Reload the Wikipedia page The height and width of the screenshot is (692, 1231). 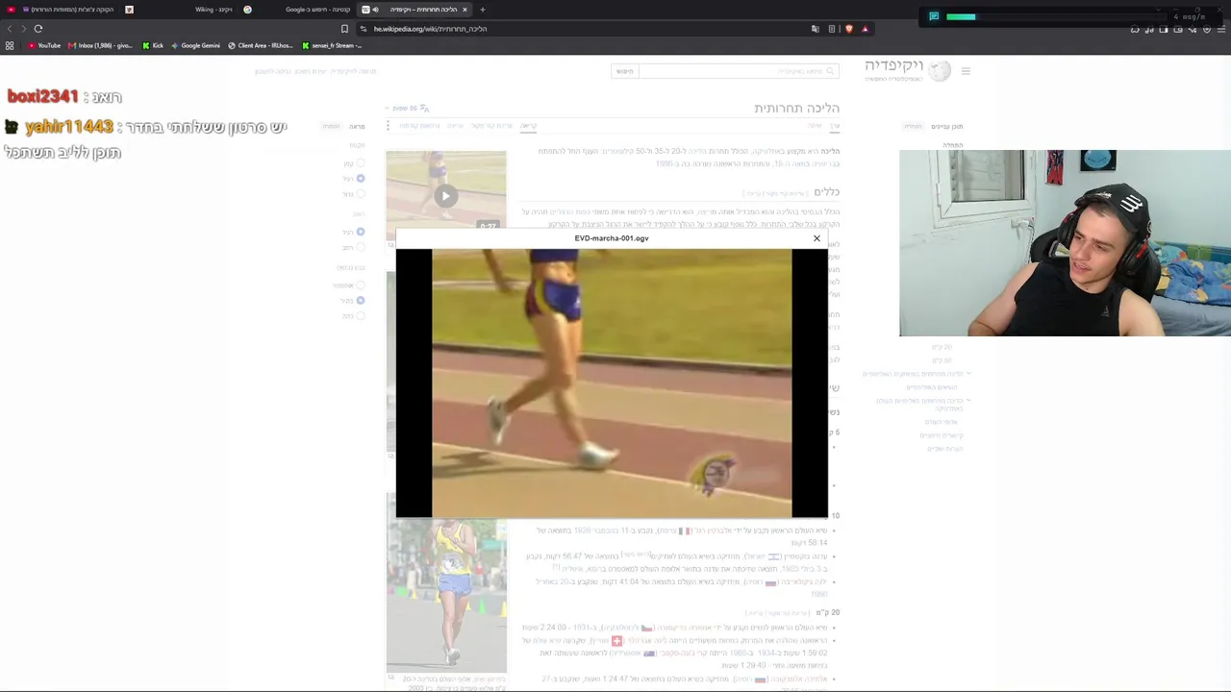click(x=38, y=29)
